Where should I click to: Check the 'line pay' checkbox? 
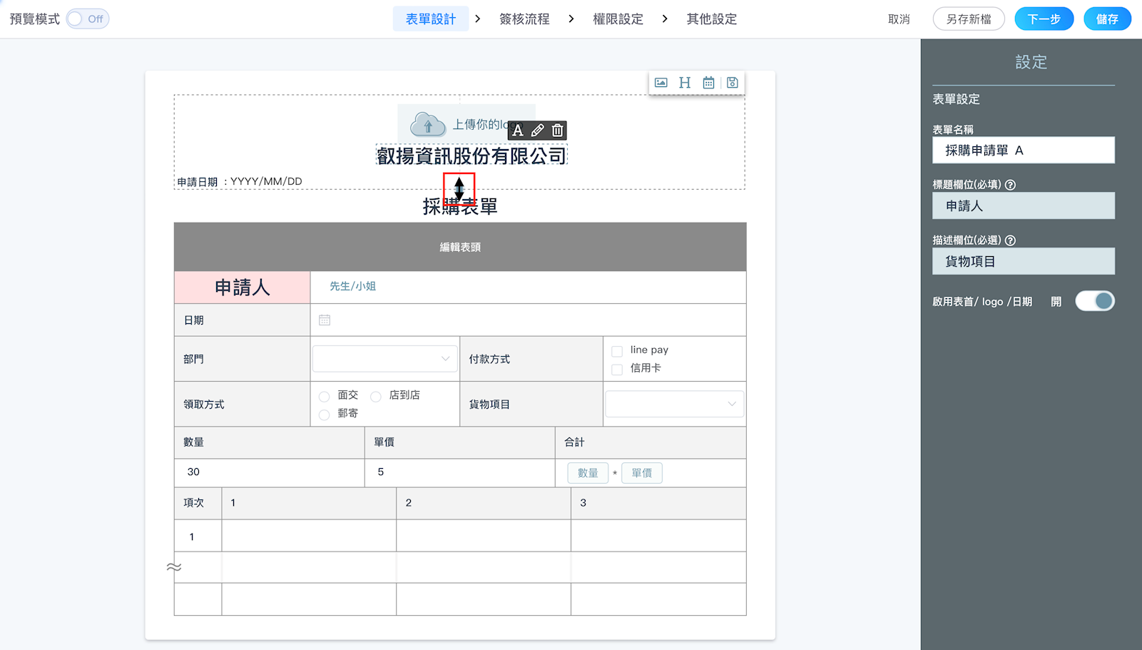click(x=617, y=351)
